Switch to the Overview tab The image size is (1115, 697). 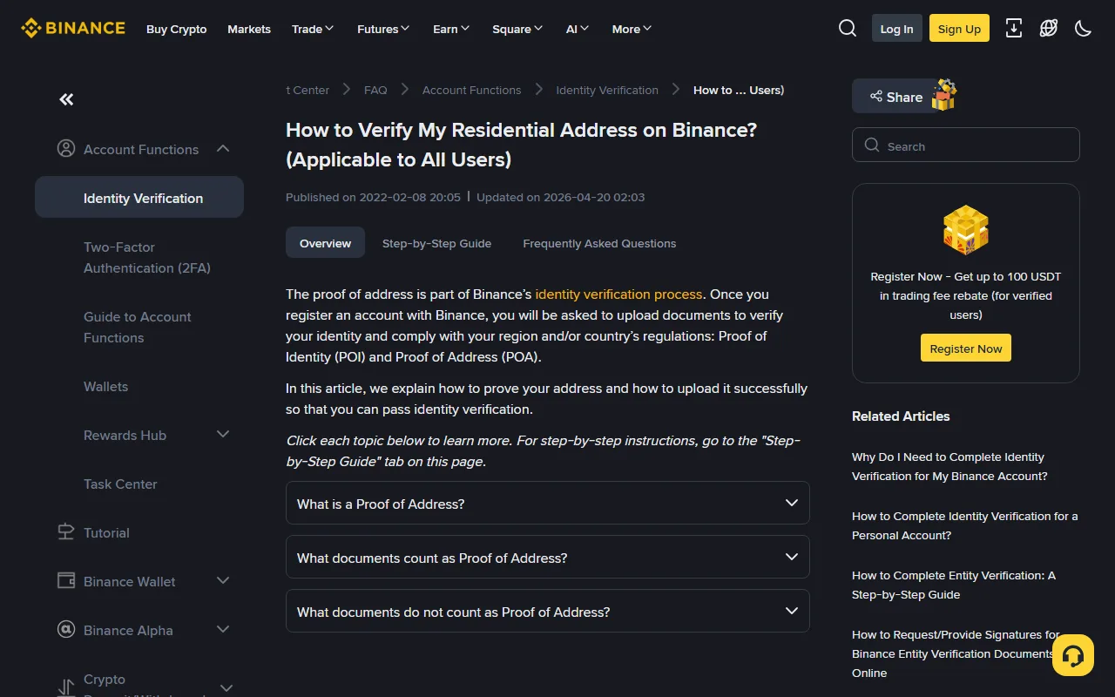tap(325, 243)
